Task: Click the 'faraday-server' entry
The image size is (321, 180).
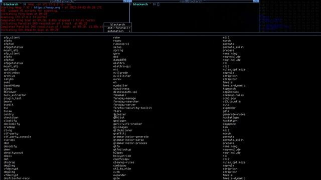Action: click(124, 104)
